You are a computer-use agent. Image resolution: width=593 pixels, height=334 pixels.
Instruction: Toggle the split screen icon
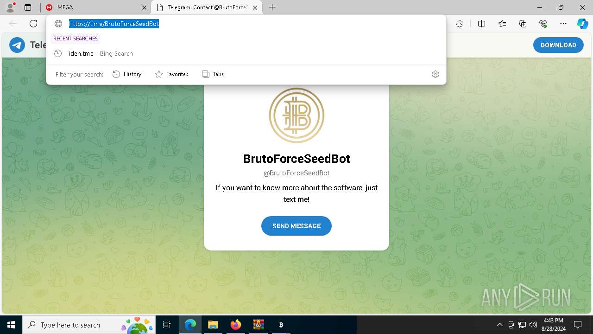click(x=481, y=24)
